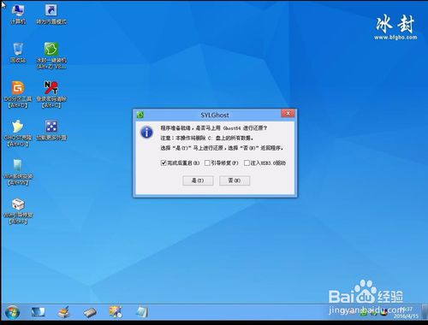The height and width of the screenshot is (325, 428).
Task: Toggle the 完成后重启 checkbox
Action: pyautogui.click(x=163, y=162)
